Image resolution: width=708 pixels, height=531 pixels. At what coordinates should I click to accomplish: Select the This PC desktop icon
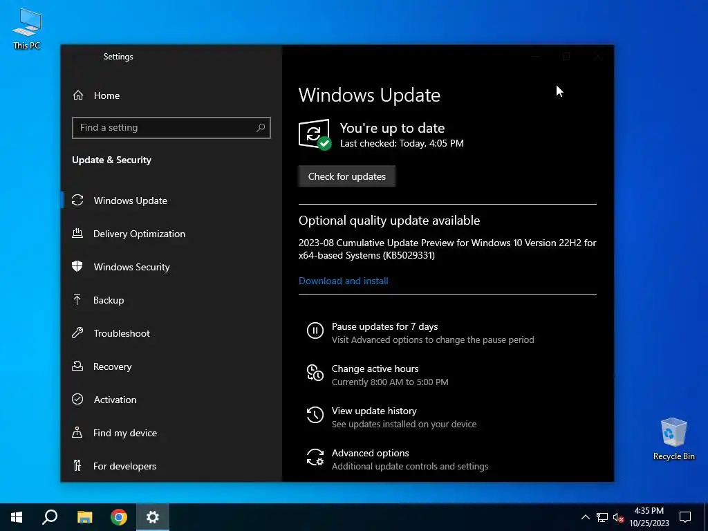pyautogui.click(x=27, y=29)
